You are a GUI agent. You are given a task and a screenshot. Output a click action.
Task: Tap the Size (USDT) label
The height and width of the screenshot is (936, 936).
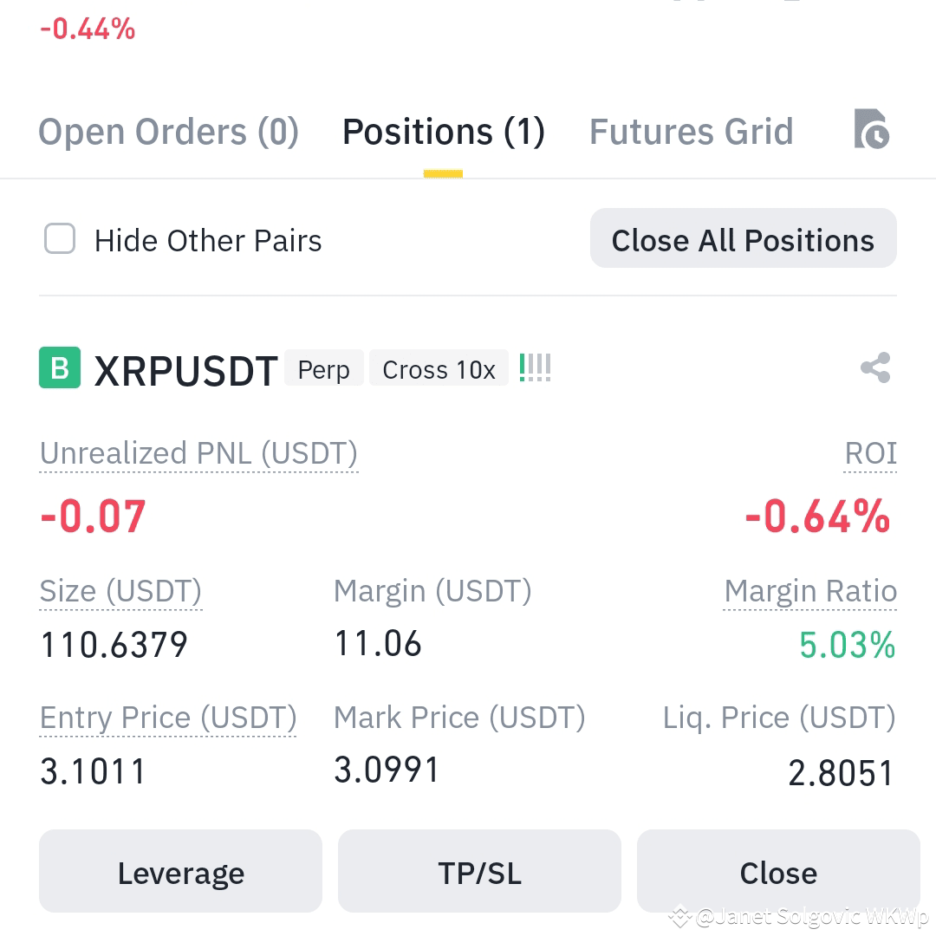(120, 592)
